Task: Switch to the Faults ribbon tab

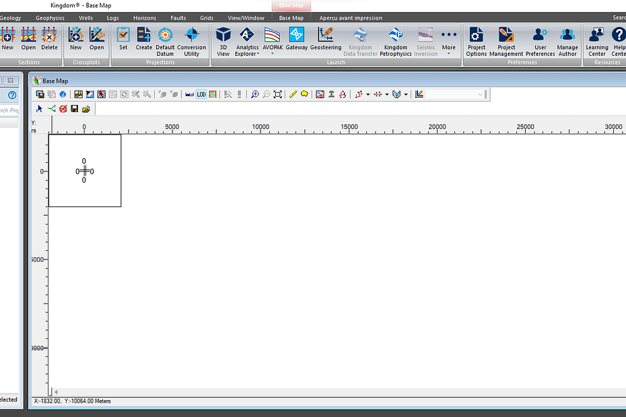Action: [x=178, y=18]
